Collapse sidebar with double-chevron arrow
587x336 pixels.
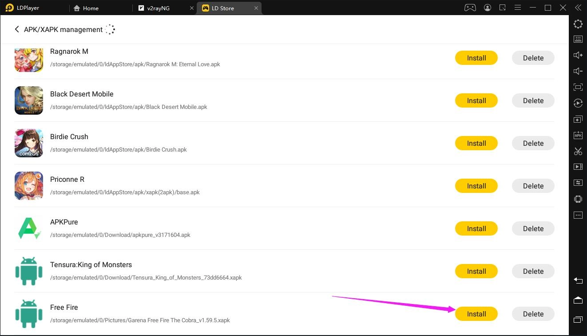coord(578,8)
